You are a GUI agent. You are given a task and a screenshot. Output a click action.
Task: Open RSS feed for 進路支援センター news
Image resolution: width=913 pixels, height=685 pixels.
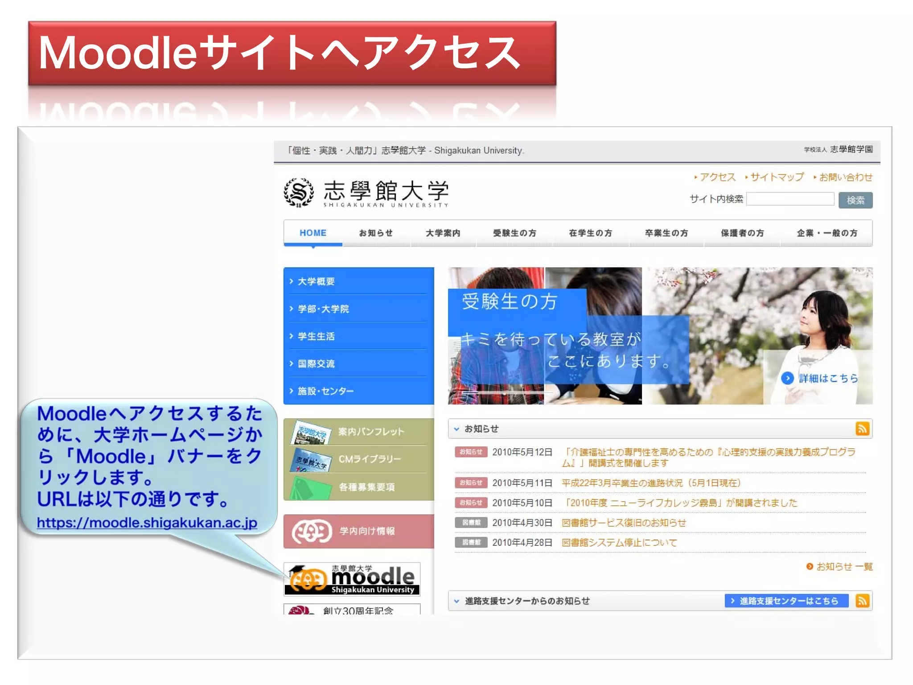click(862, 601)
